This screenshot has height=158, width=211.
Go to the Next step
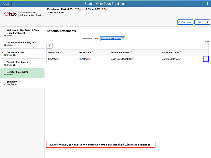[202, 22]
